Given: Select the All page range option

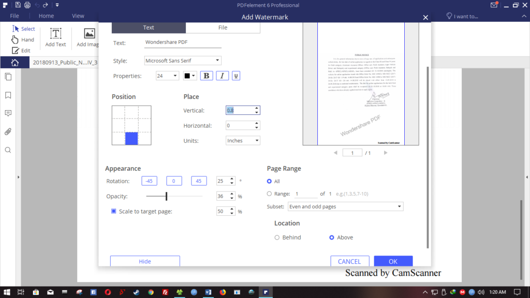Looking at the screenshot, I should [x=269, y=182].
